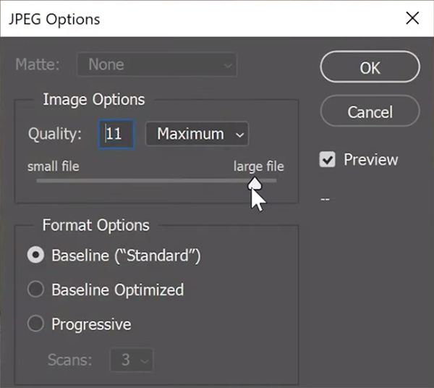Screen dimensions: 434x388
Task: Open the Matte None dropdown
Action: [157, 64]
